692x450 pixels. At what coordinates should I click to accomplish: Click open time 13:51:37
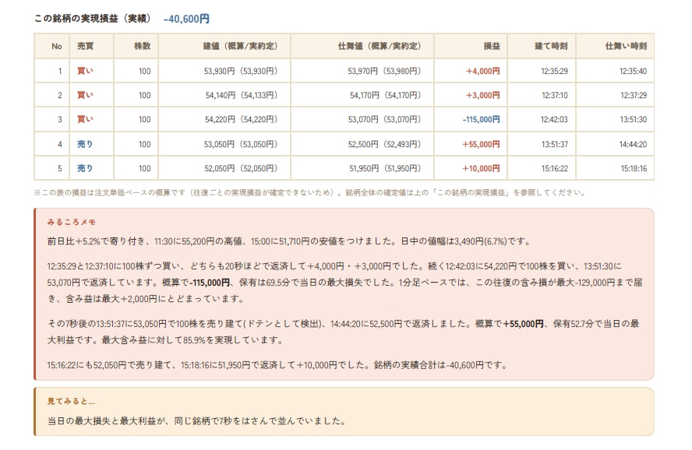tap(554, 144)
